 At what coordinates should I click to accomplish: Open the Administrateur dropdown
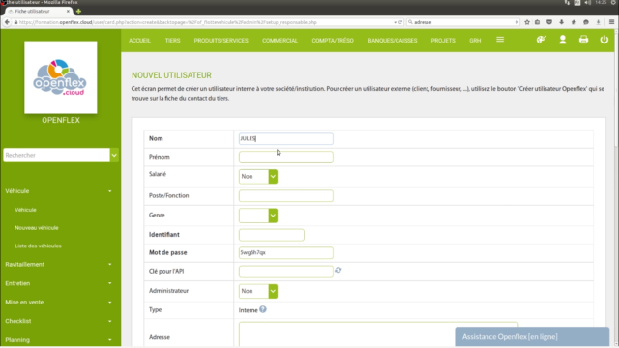coord(258,291)
